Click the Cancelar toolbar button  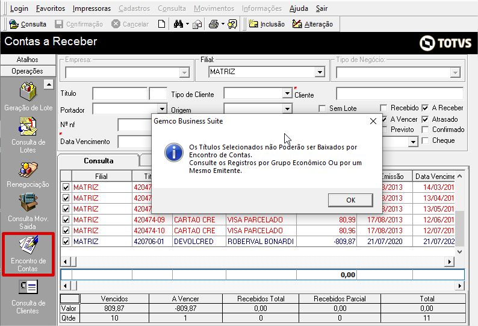(130, 24)
